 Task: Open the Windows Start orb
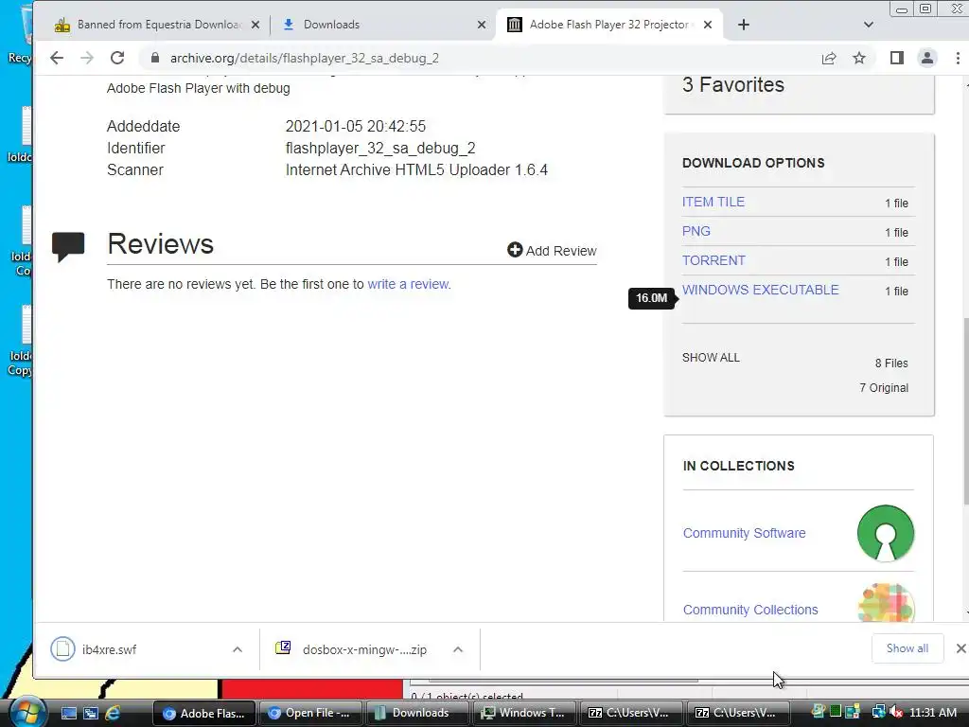click(x=27, y=712)
